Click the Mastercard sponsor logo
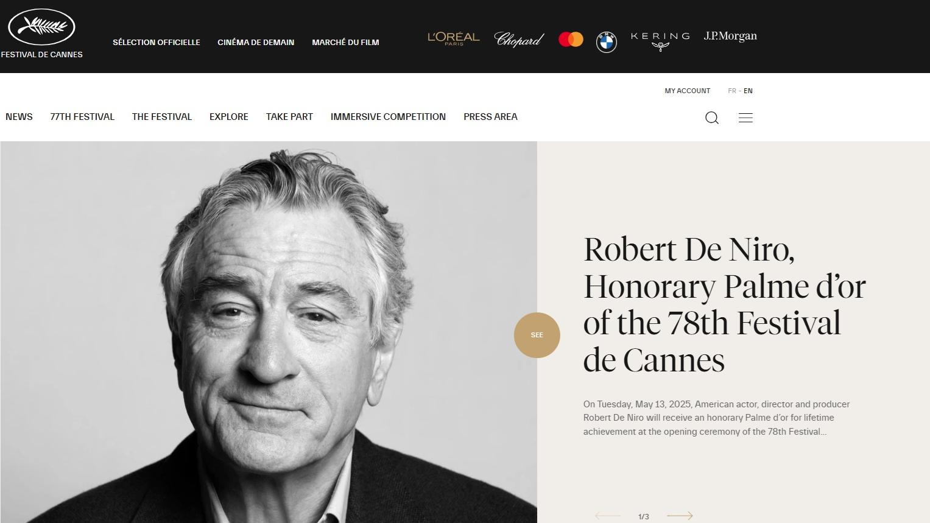The width and height of the screenshot is (930, 523). [571, 40]
